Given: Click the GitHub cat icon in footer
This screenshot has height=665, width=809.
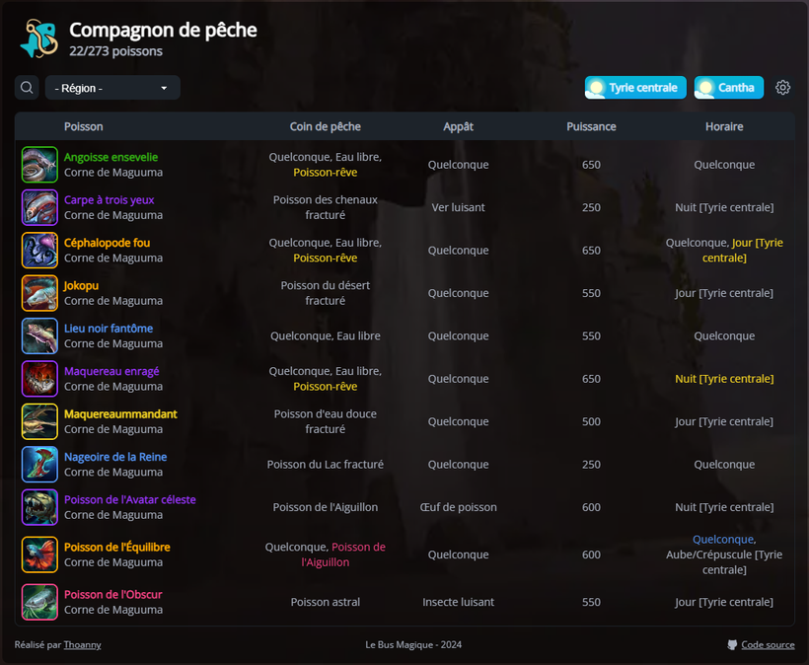Looking at the screenshot, I should coord(732,645).
